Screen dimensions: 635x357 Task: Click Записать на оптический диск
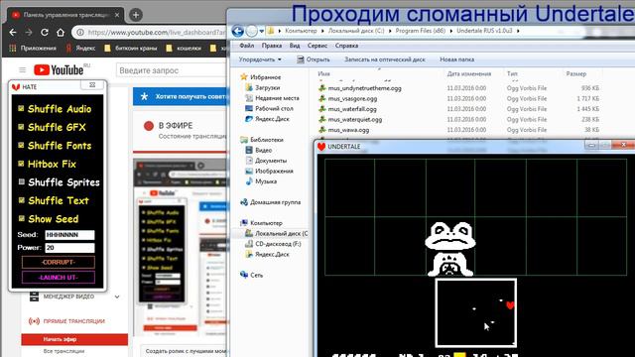pos(385,59)
